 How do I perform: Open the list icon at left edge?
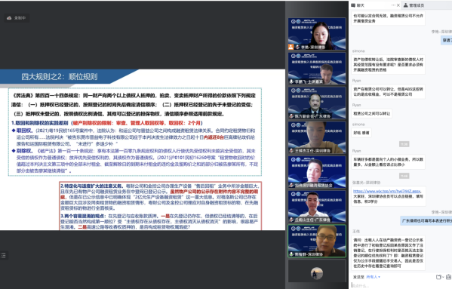(x=3, y=255)
